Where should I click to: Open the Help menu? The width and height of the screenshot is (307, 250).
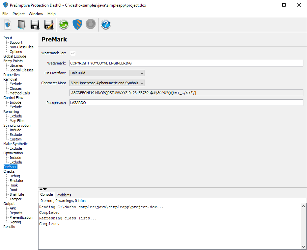pos(51,14)
